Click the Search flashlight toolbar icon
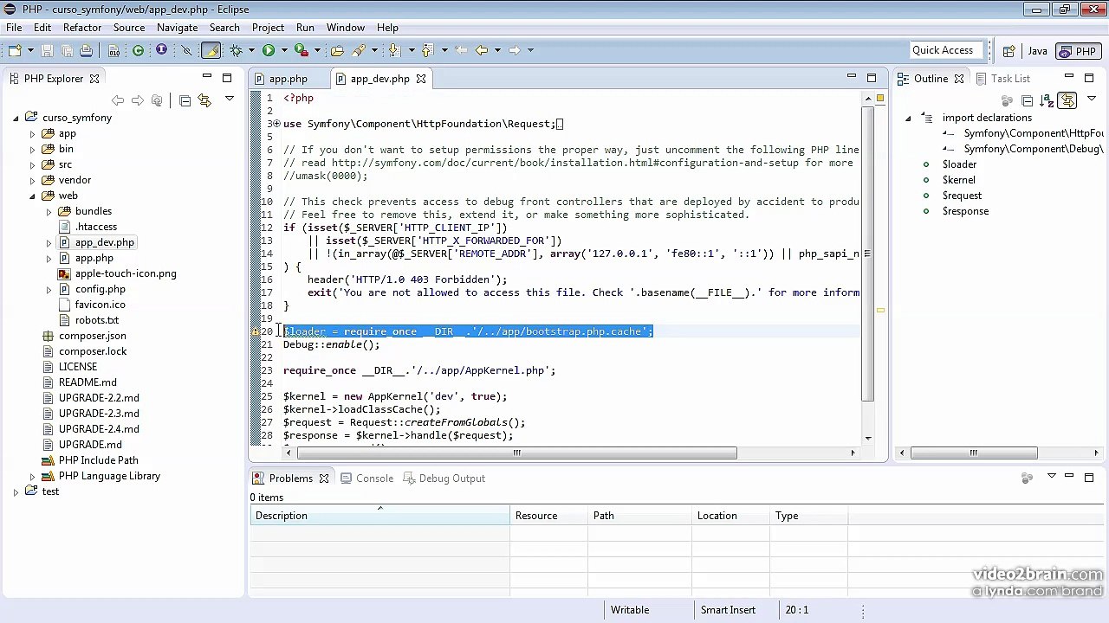Screen dimensions: 1109x623 click(x=359, y=50)
